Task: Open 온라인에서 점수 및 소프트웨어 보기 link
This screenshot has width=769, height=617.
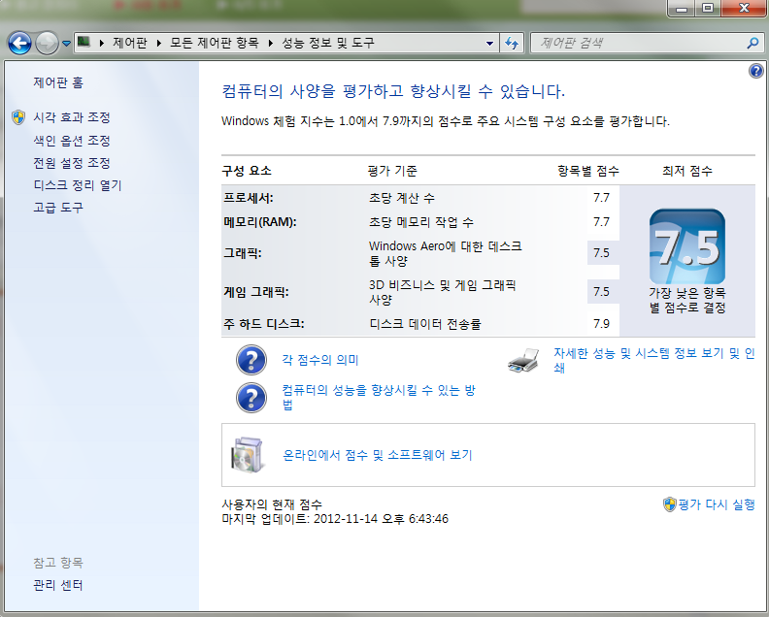Action: pyautogui.click(x=378, y=455)
